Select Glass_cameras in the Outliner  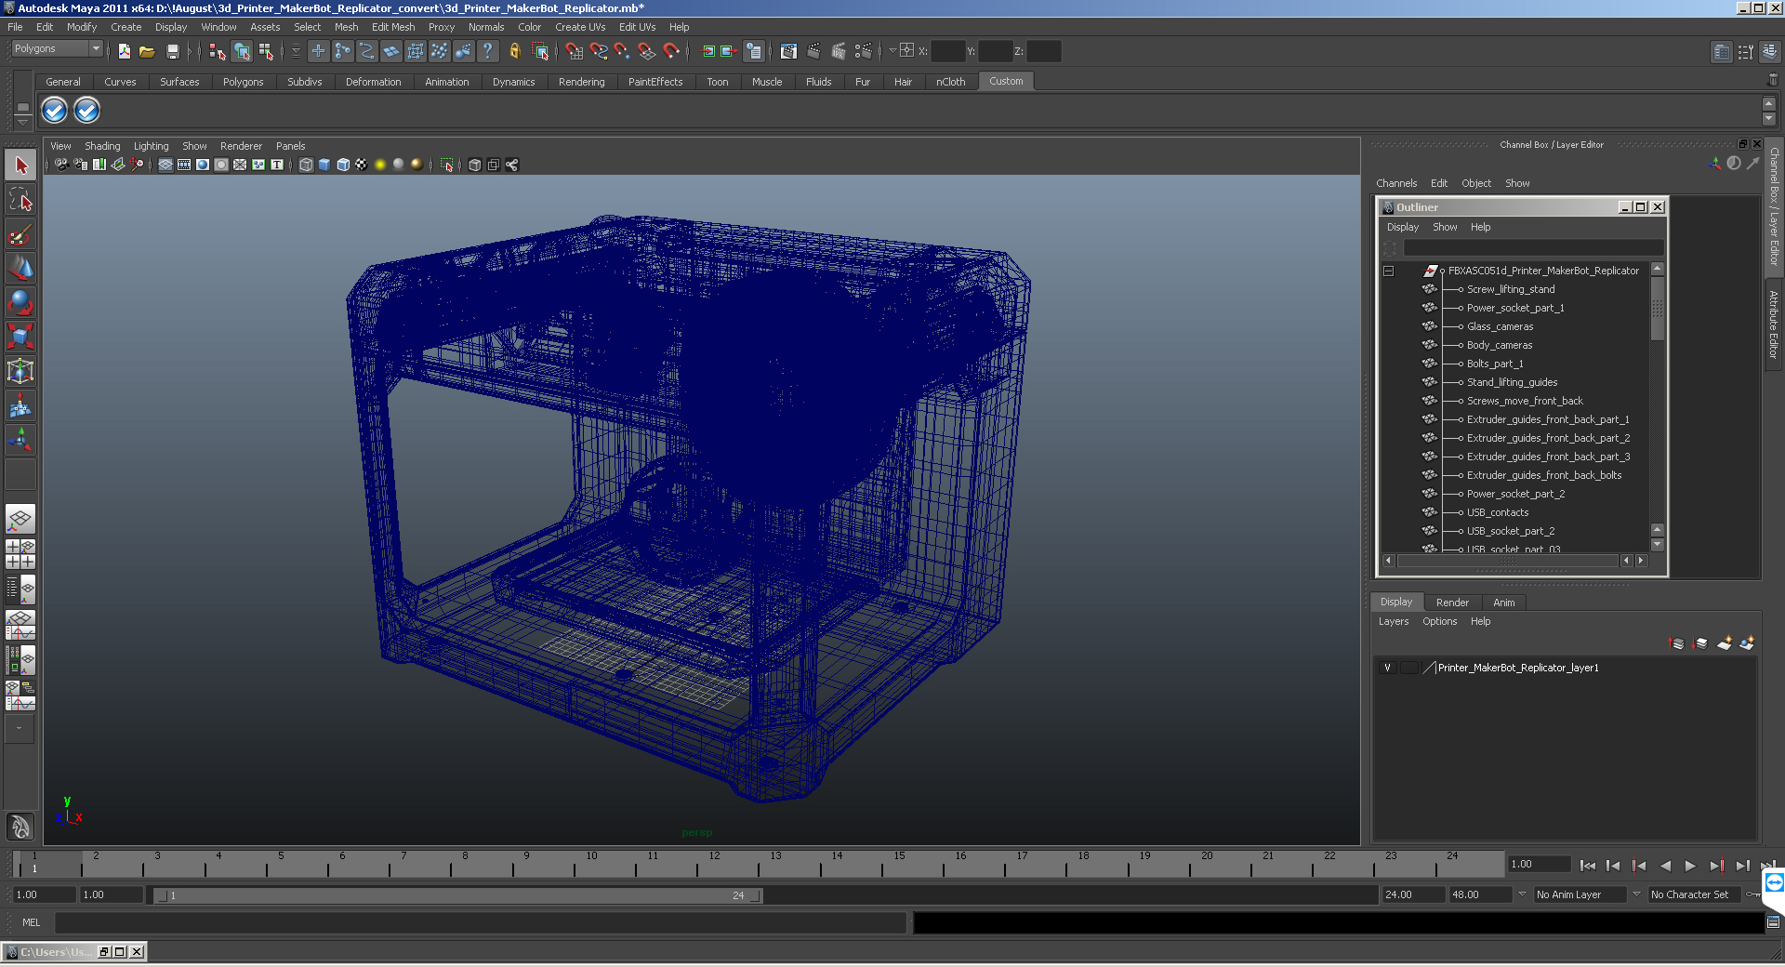pos(1500,326)
